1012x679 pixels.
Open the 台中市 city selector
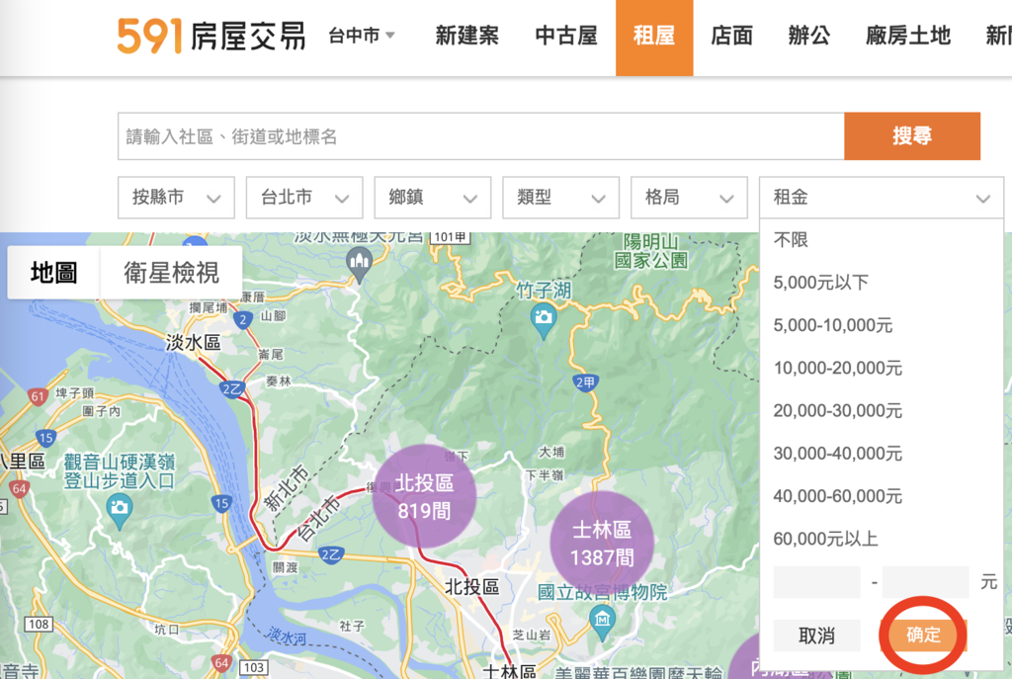pyautogui.click(x=362, y=36)
